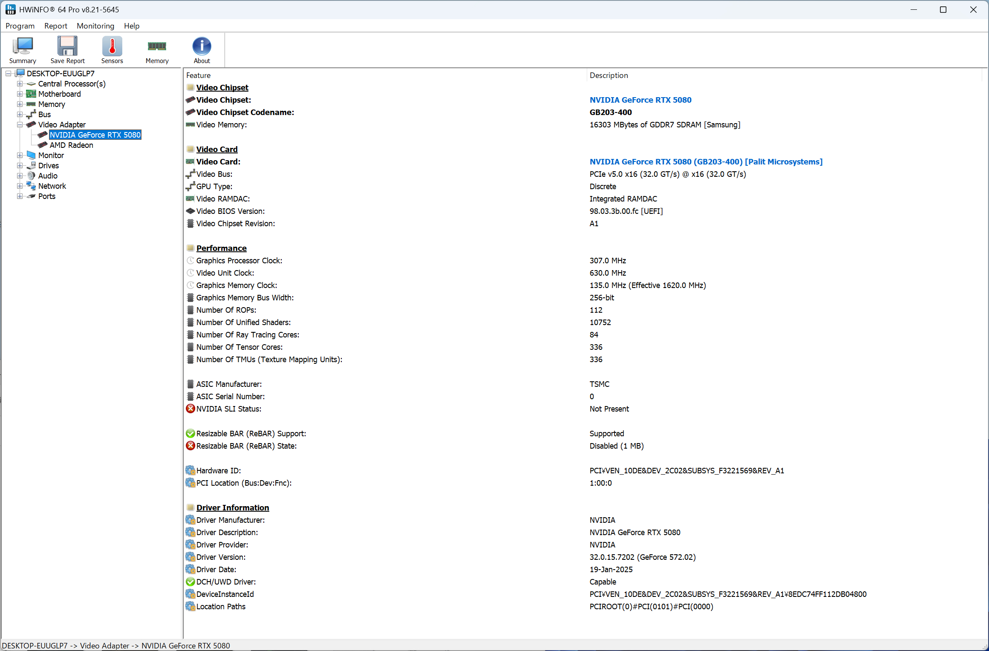Viewport: 989px width, 651px height.
Task: Click the NVIDIA GeForce RTX 5080 chipset link
Action: [x=640, y=100]
